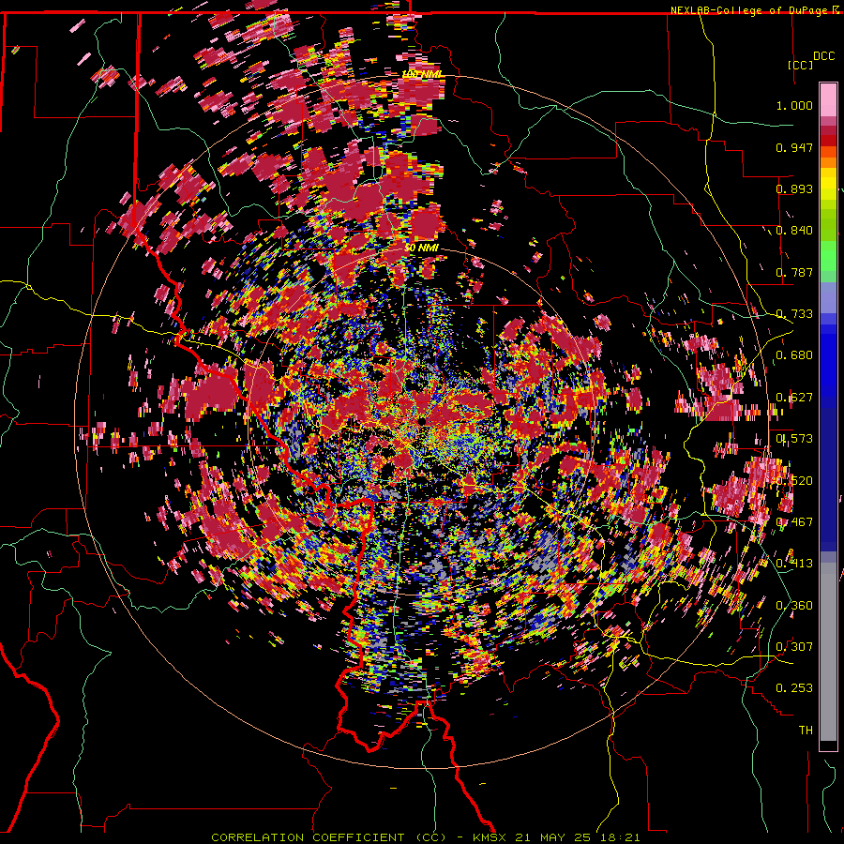Image resolution: width=844 pixels, height=844 pixels.
Task: Click the [CC] units label
Action: (801, 65)
